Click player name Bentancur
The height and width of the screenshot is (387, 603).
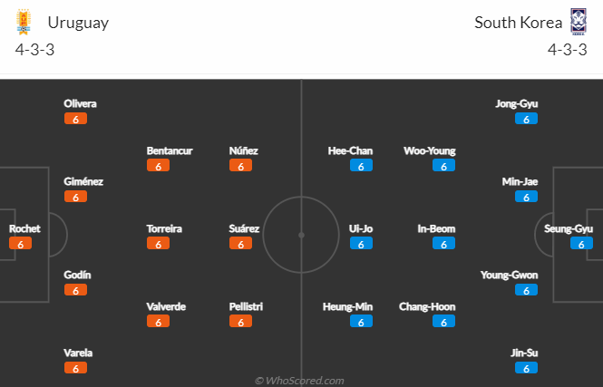[170, 150]
